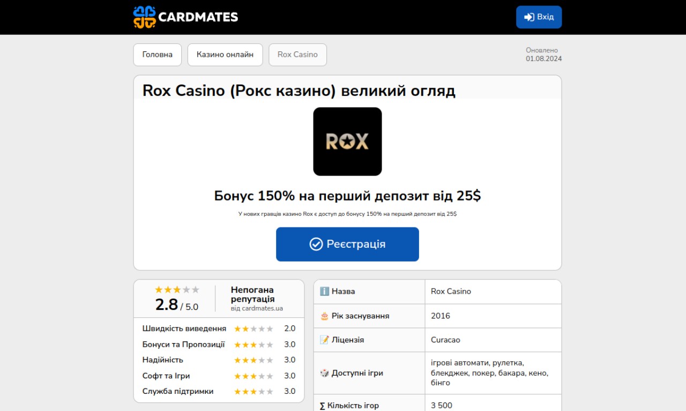The image size is (686, 411).
Task: Click the overall star rating above 2.8
Action: [177, 290]
